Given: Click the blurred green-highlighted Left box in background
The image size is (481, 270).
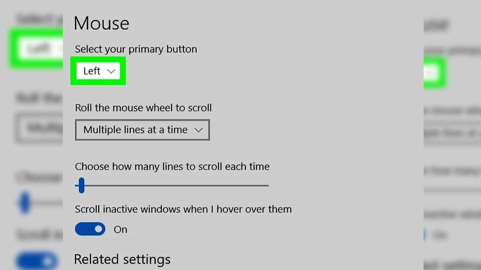Looking at the screenshot, I should [x=36, y=49].
